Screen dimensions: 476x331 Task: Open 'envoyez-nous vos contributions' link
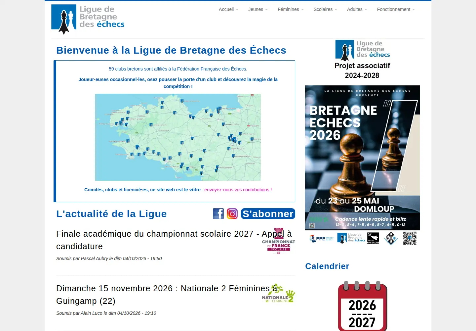coord(238,190)
